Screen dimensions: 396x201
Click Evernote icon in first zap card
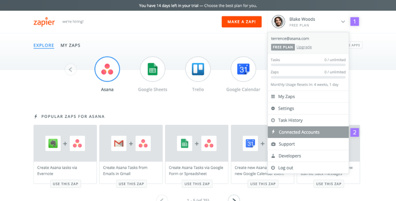click(53, 143)
